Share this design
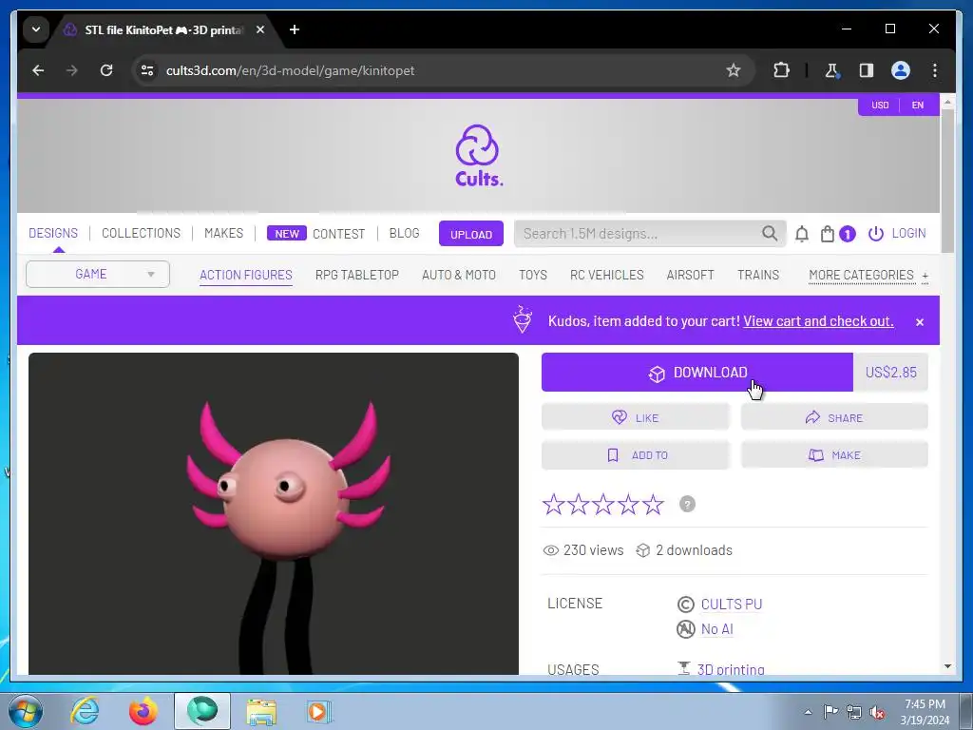The image size is (973, 730). tap(834, 418)
